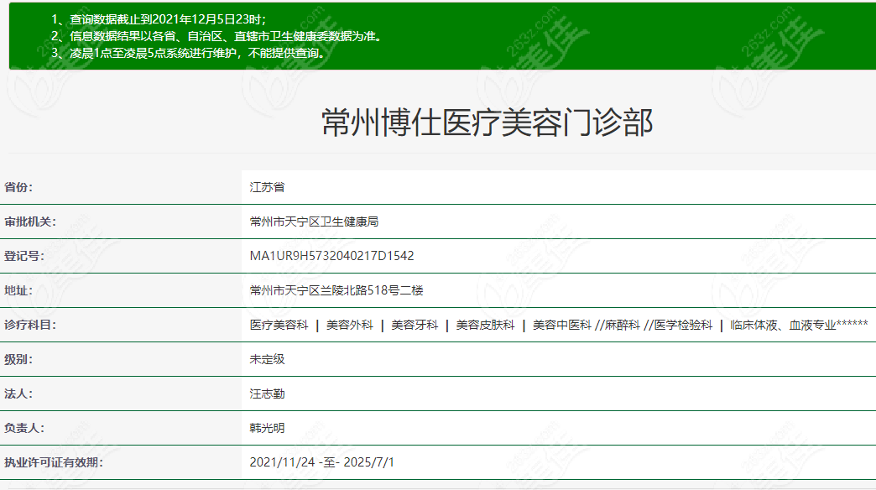Select the 诊疗科目 label

[30, 326]
